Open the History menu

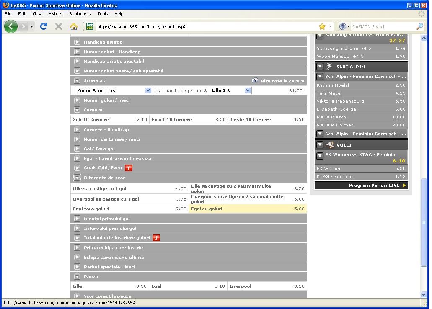(x=55, y=14)
